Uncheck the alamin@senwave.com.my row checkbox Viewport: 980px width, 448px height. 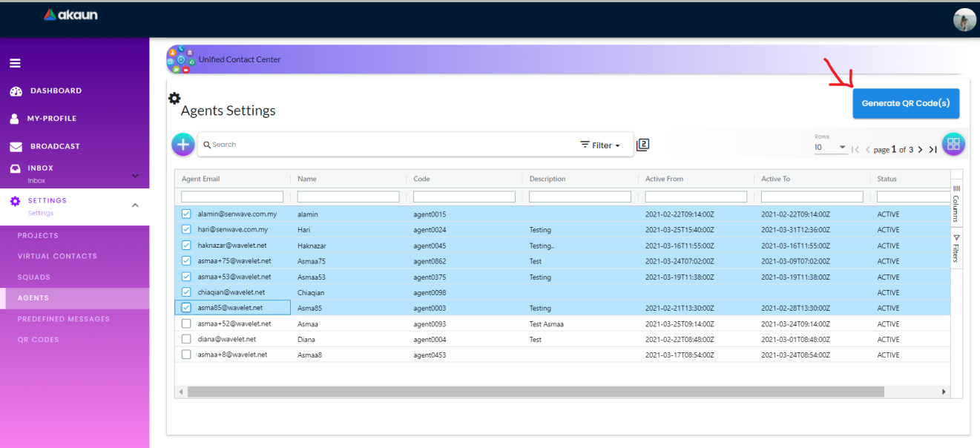(x=187, y=214)
